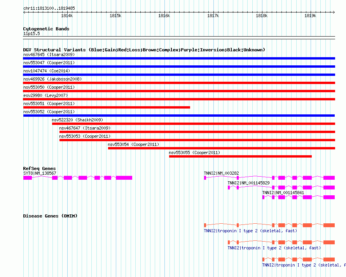Click the nsv1047474 (Coe2014) variant label
This screenshot has height=277, width=346.
(x=47, y=71)
